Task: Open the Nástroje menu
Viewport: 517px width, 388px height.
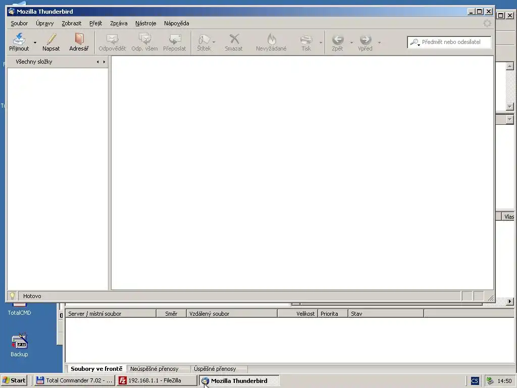Action: 146,23
